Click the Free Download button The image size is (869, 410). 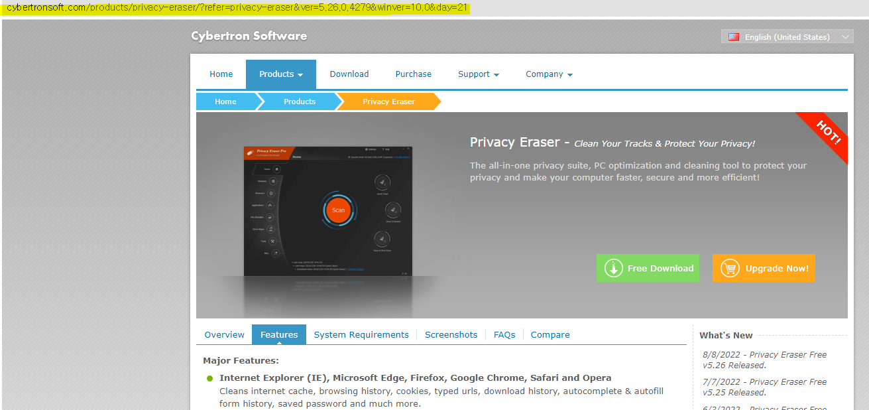(x=648, y=268)
